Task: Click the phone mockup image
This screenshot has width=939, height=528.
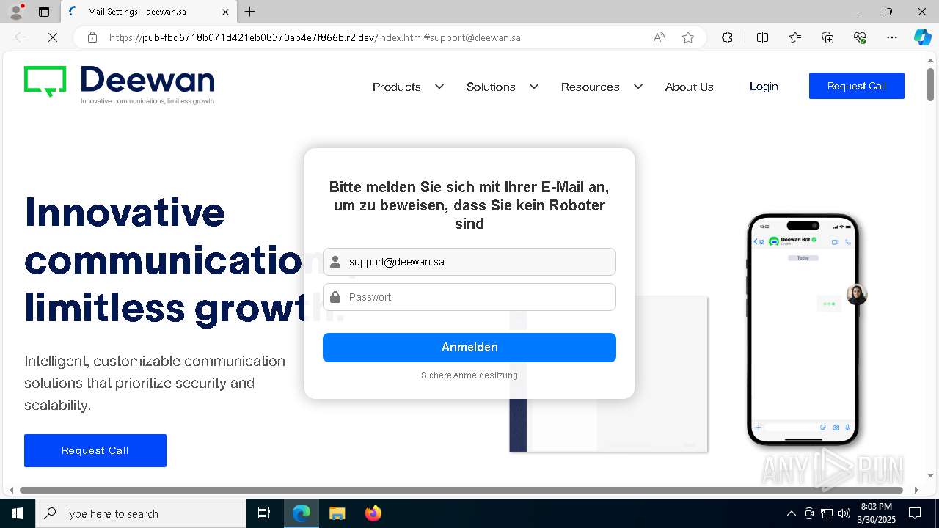Action: tap(803, 330)
